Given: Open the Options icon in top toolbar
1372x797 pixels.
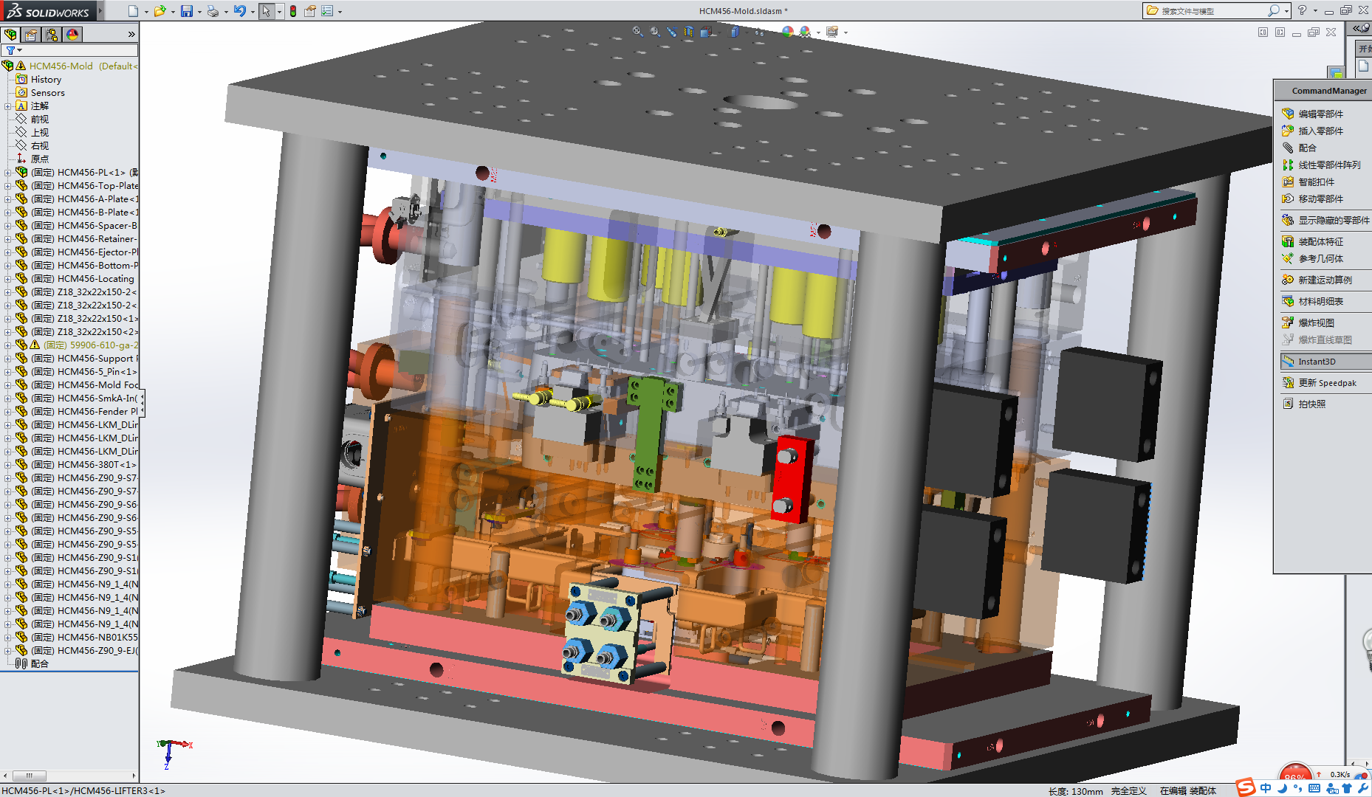Looking at the screenshot, I should pos(327,11).
